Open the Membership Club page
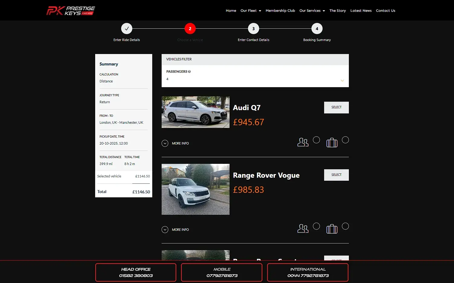The height and width of the screenshot is (283, 454). [x=280, y=11]
